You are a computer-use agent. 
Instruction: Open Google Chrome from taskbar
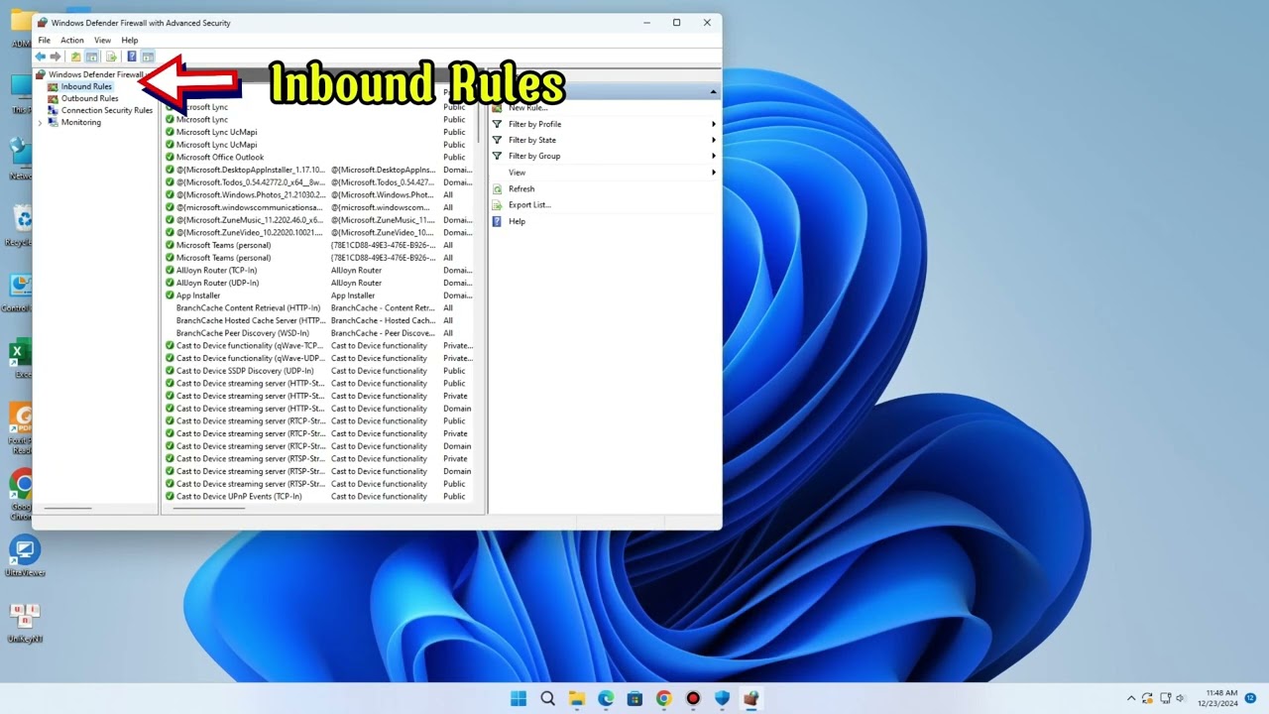pyautogui.click(x=663, y=698)
